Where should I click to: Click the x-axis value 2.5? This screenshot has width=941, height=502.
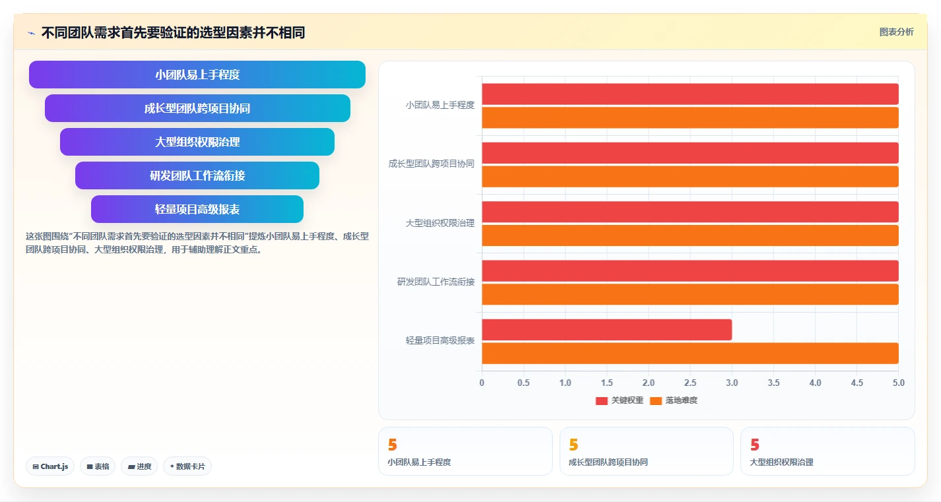[690, 383]
